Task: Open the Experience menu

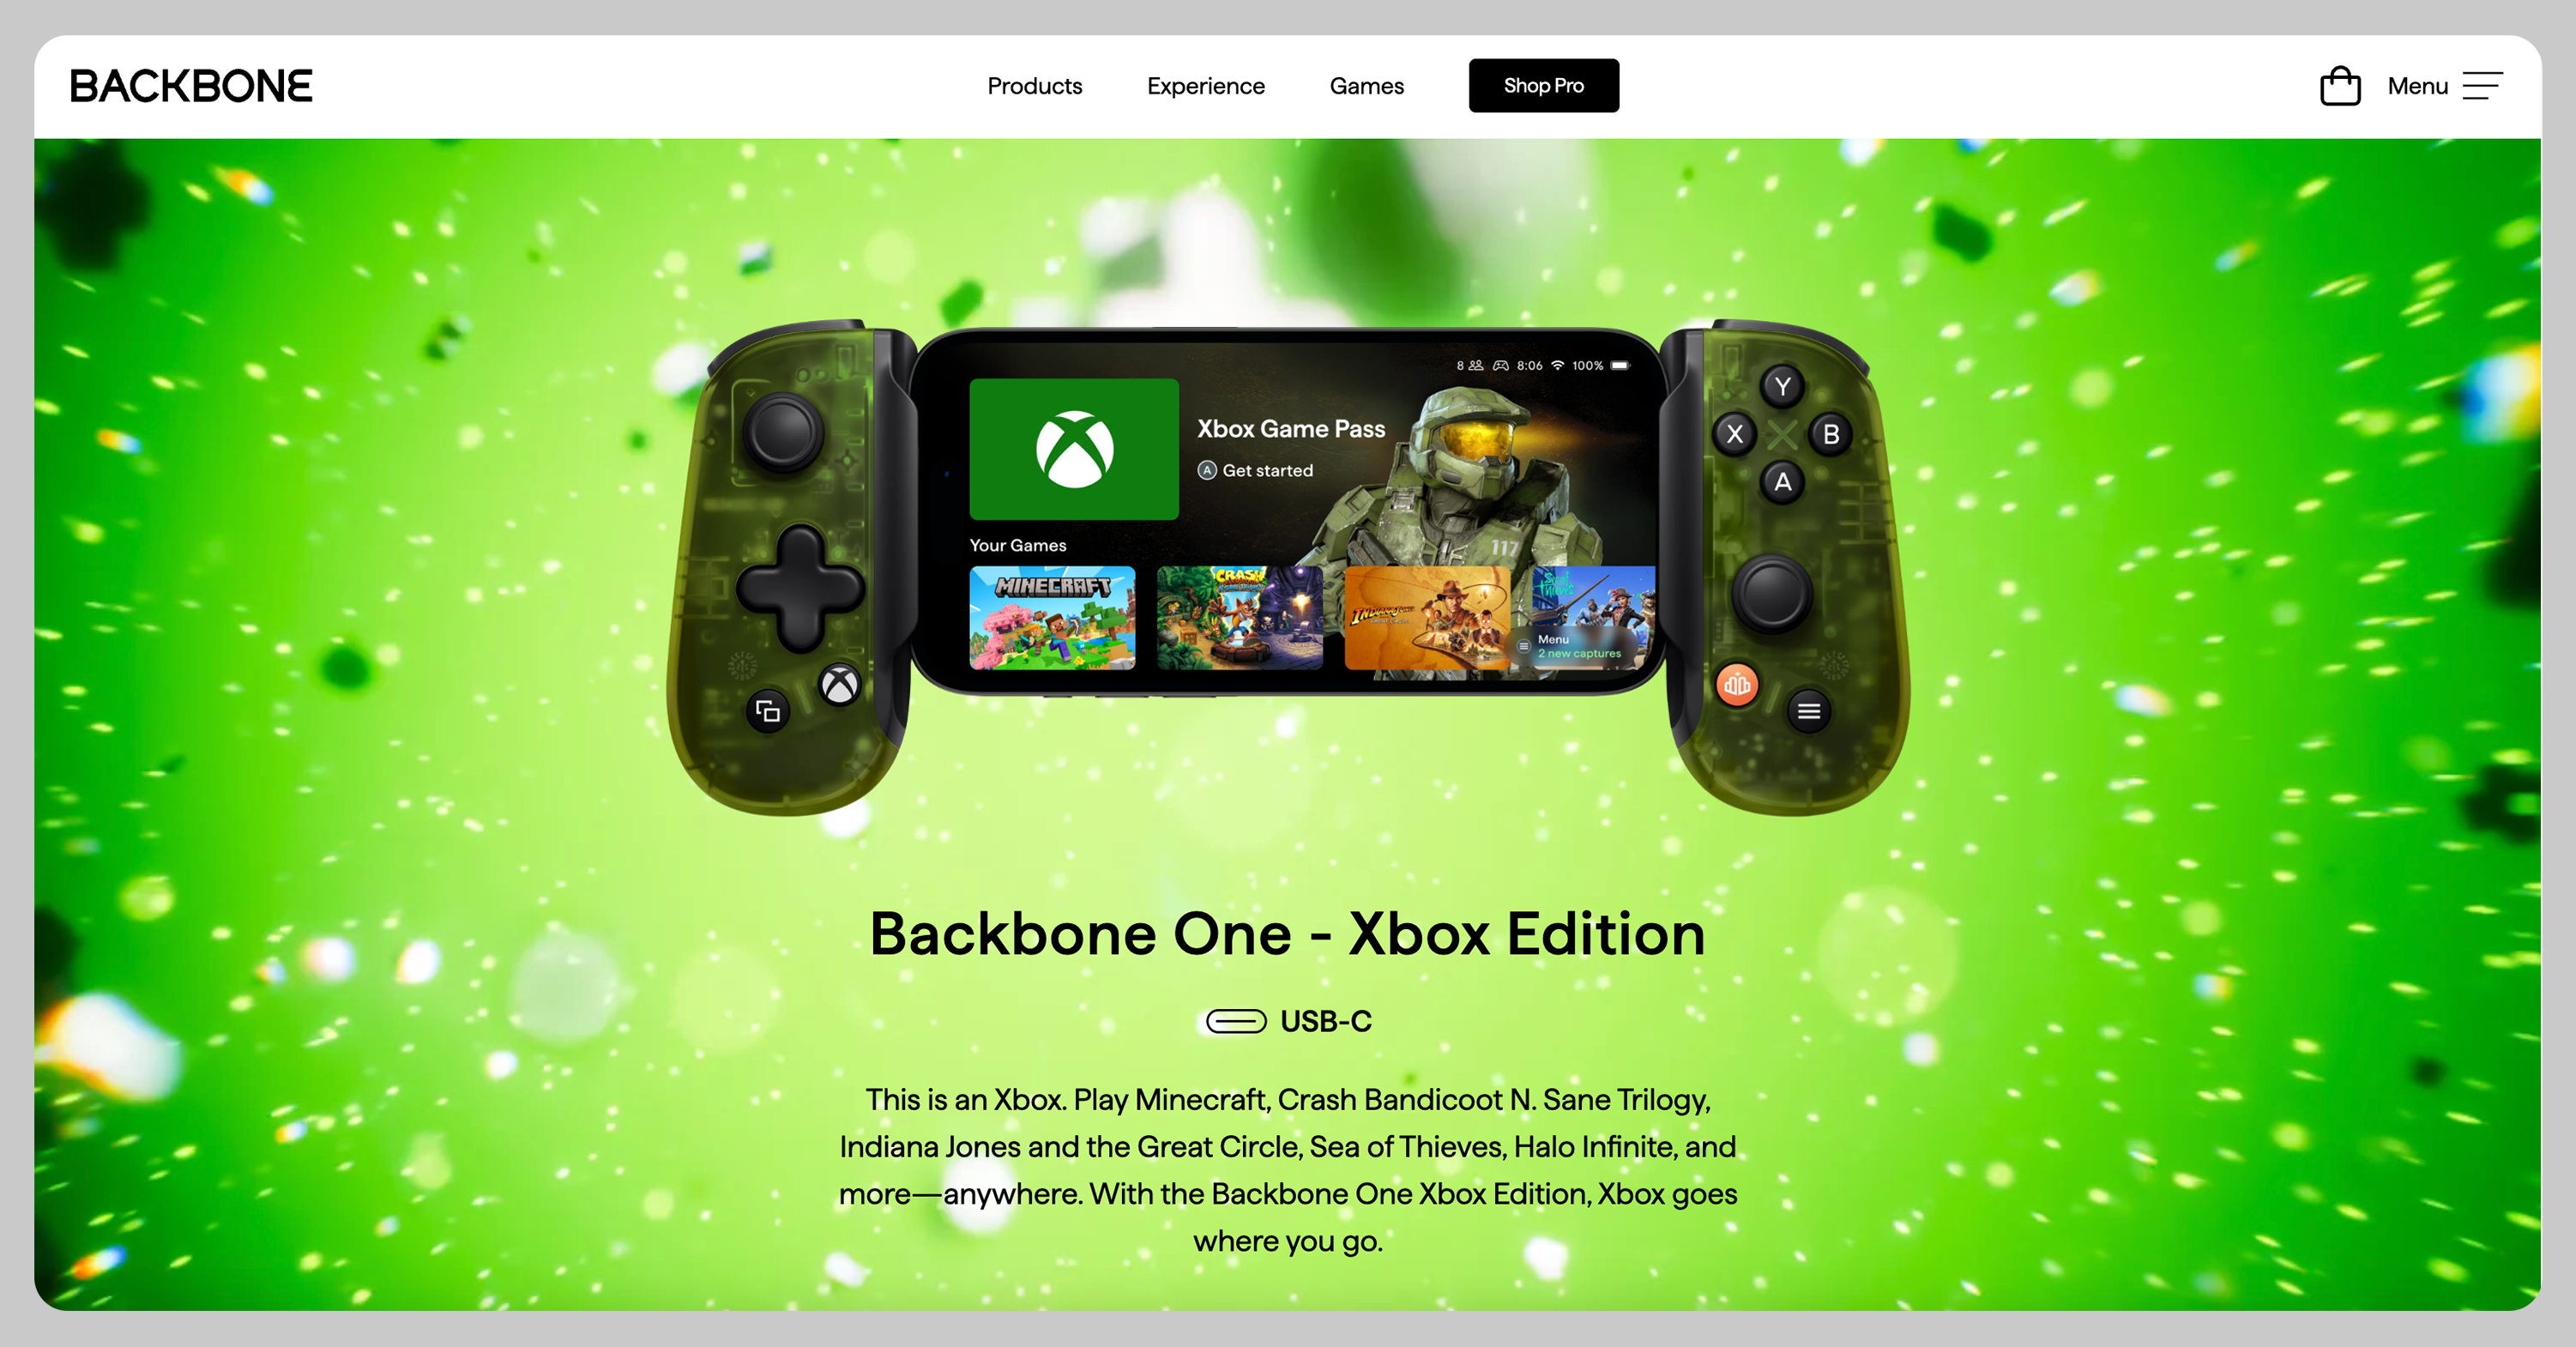Action: [1205, 86]
